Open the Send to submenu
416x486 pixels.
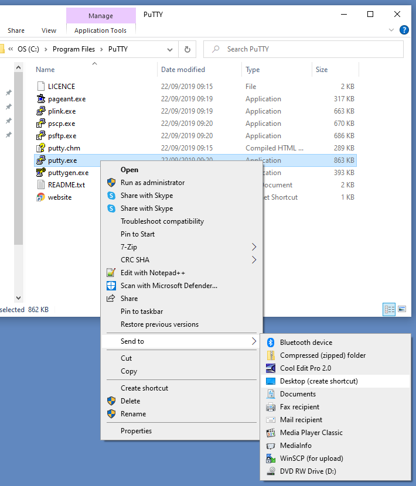pos(182,341)
